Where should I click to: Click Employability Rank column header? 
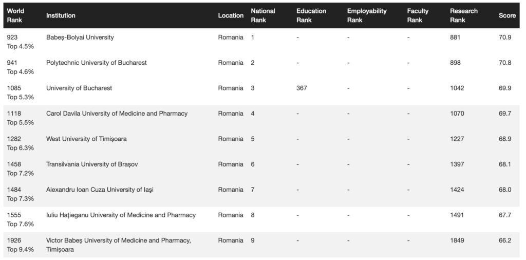pyautogui.click(x=367, y=15)
